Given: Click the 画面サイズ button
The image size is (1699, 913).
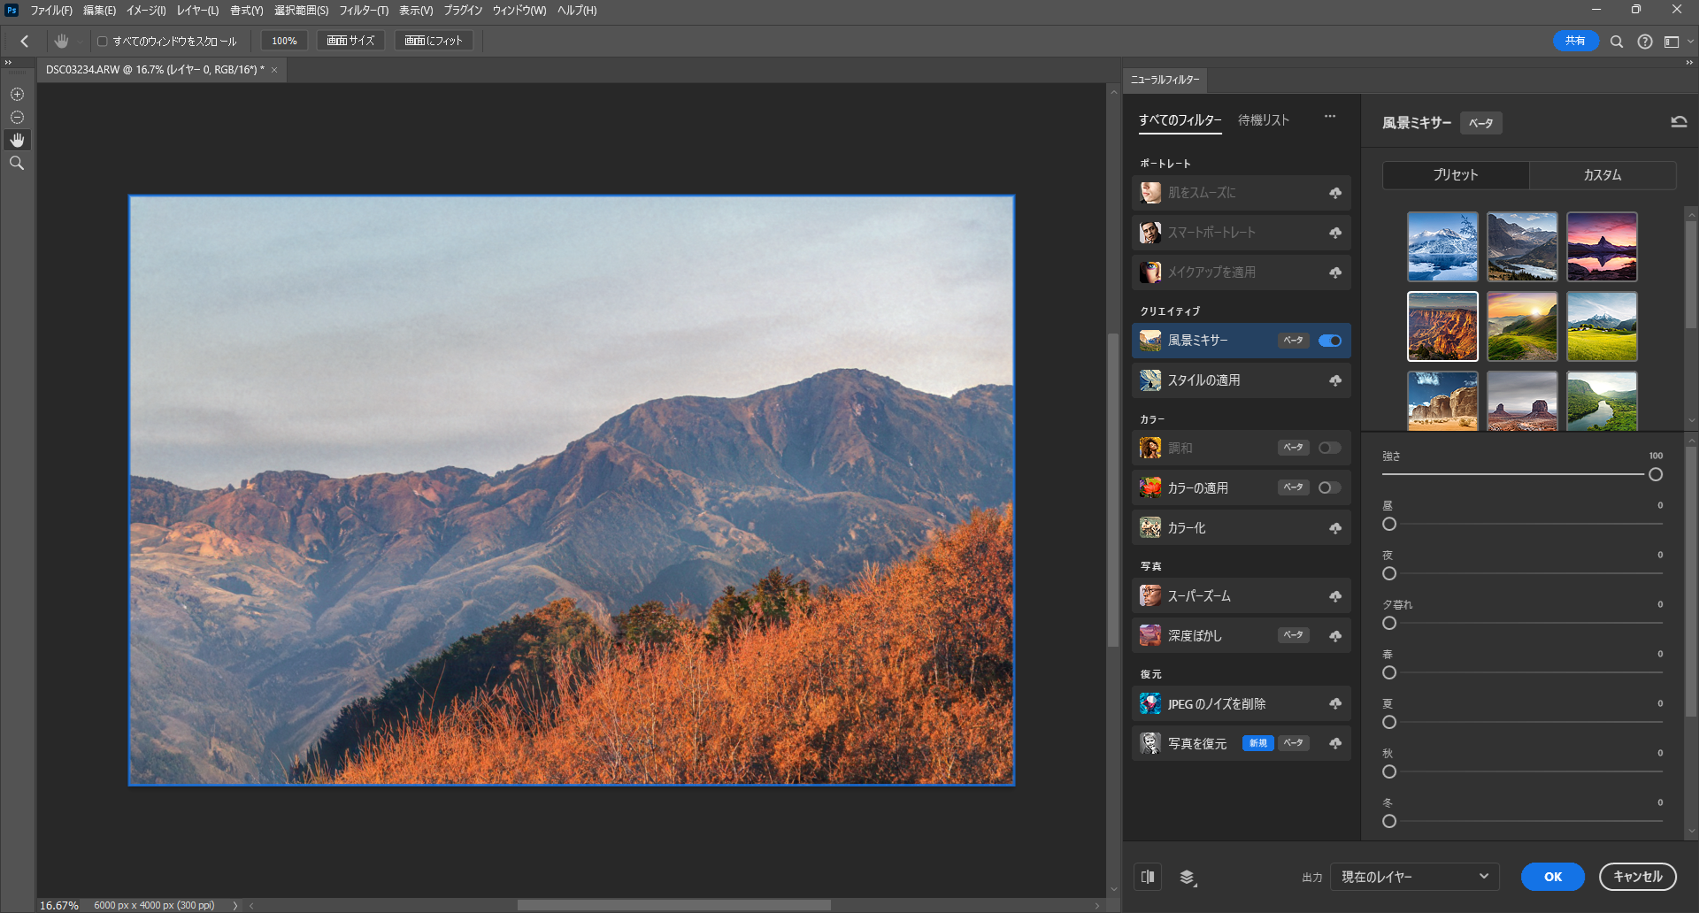Looking at the screenshot, I should (350, 41).
